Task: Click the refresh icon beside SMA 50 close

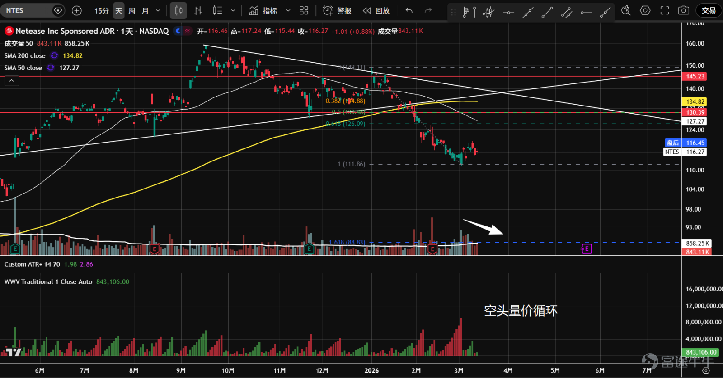Action: point(51,68)
